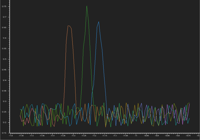This screenshot has width=200, height=140.
Task: Click the 5.15 y-axis tick label
Action: coord(5,59)
